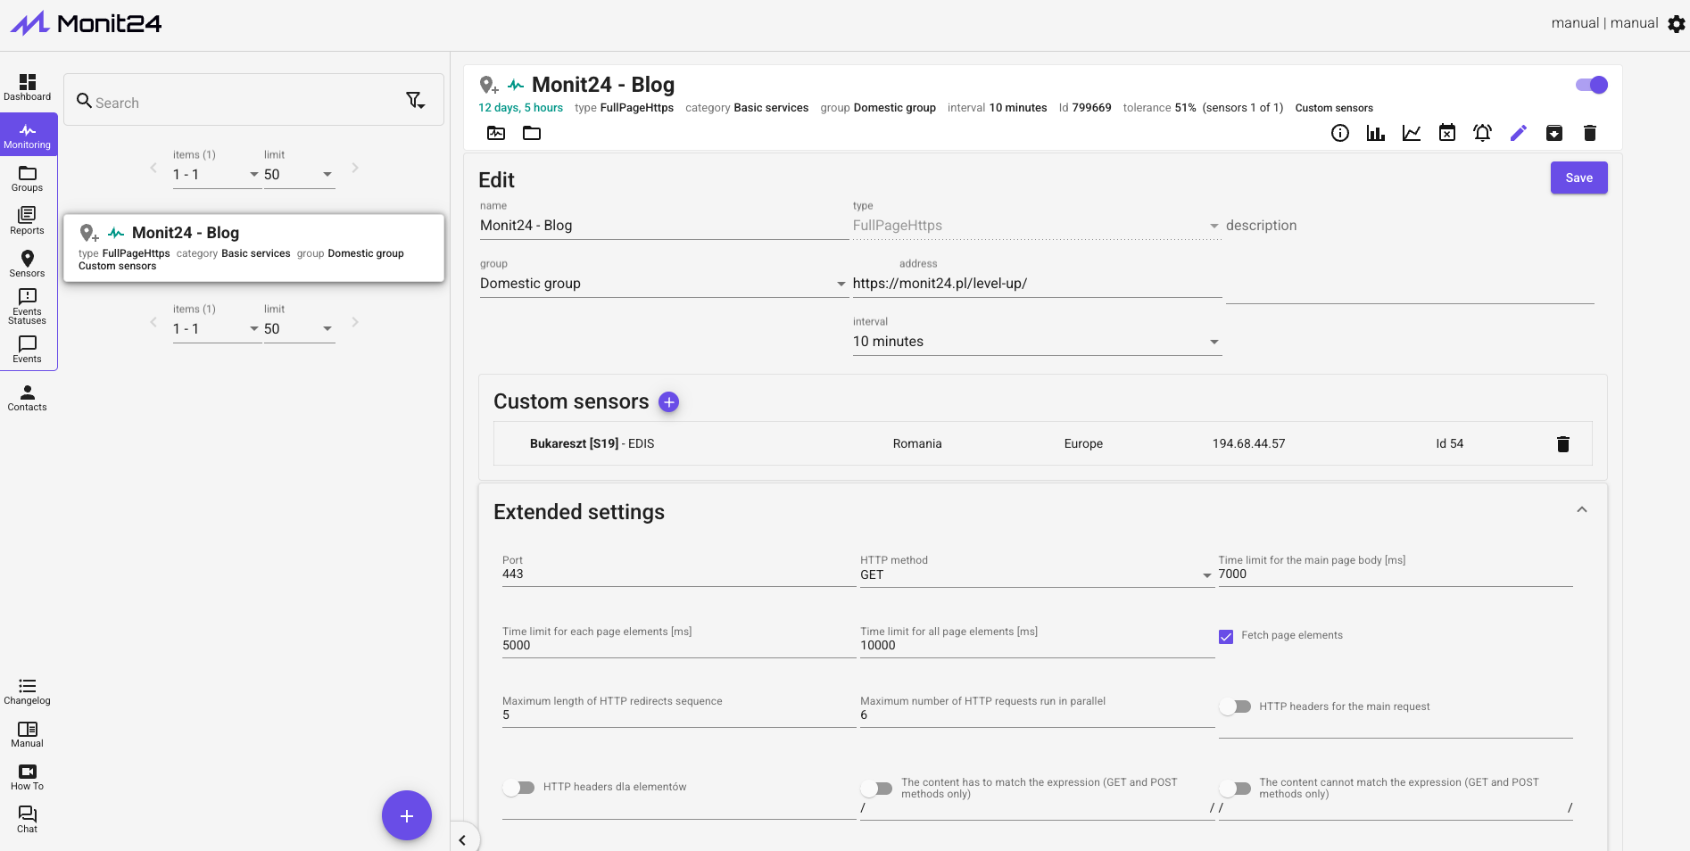
Task: Click the floating add monitor button
Action: (406, 815)
